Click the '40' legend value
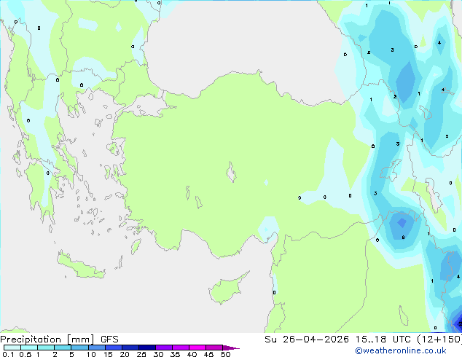The height and width of the screenshot is (357, 462). pyautogui.click(x=192, y=354)
